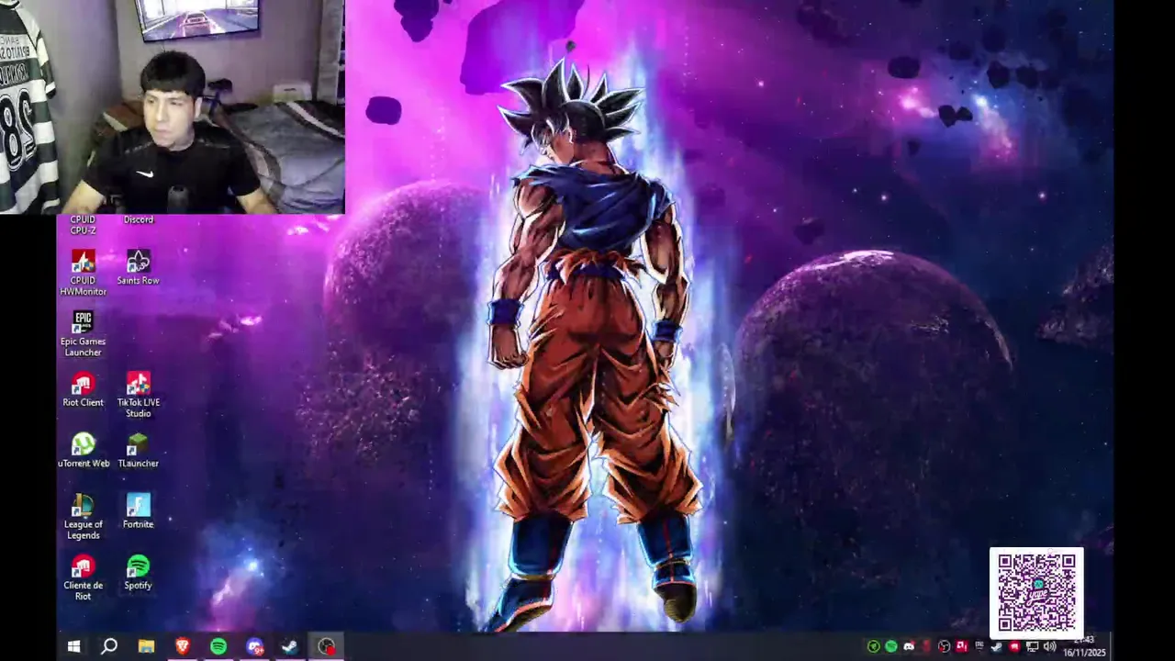
Task: Select the TLauncher desktop shortcut
Action: pyautogui.click(x=138, y=450)
